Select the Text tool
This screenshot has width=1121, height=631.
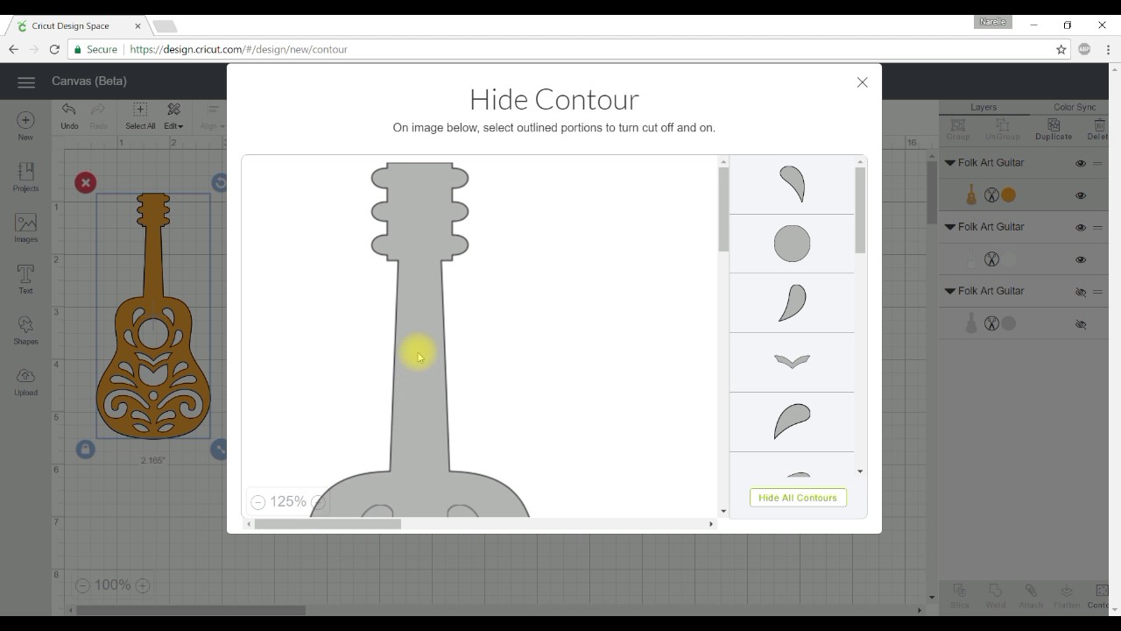[25, 280]
